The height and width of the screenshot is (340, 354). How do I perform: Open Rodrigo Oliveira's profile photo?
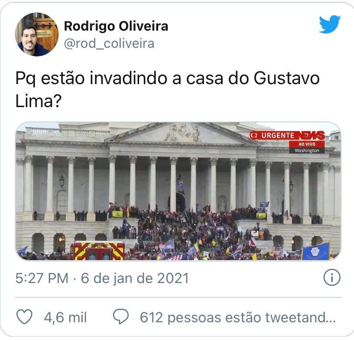coord(37,34)
